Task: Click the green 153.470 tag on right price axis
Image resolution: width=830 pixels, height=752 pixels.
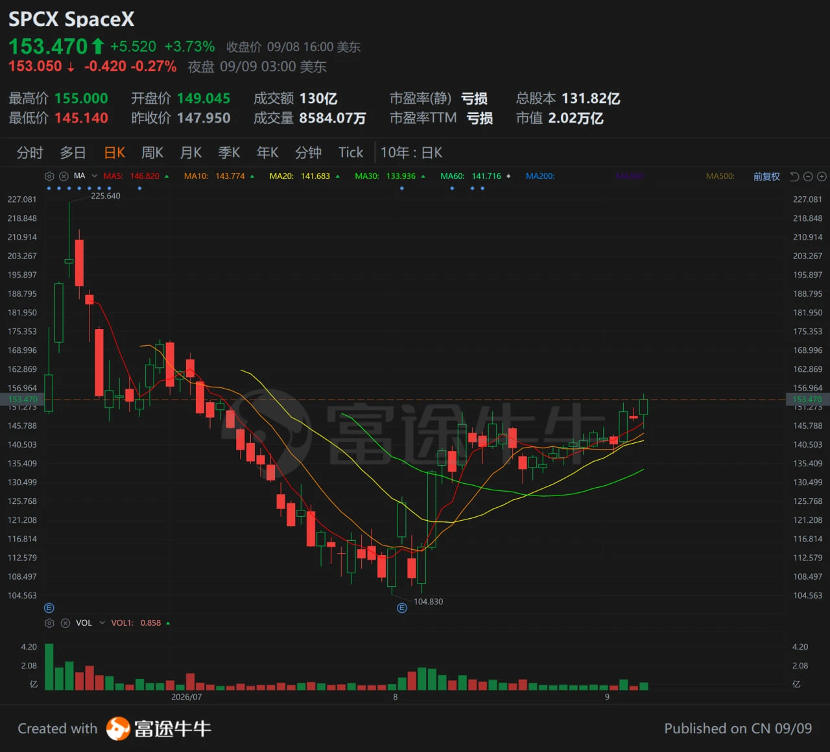Action: (807, 400)
